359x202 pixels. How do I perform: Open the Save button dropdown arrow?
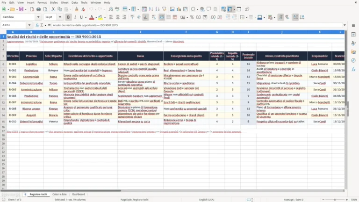click(26, 9)
